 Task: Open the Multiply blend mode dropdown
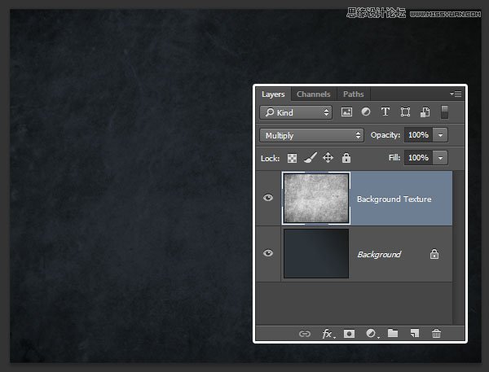pyautogui.click(x=311, y=135)
